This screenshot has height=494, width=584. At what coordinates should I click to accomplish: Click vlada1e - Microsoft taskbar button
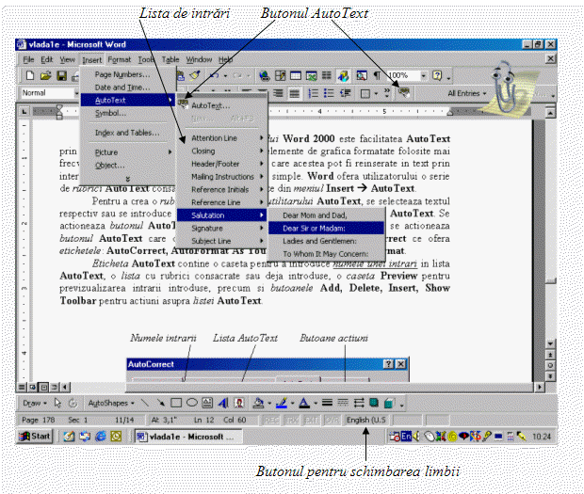pyautogui.click(x=187, y=437)
